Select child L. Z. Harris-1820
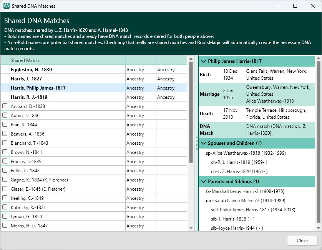322x250 pixels. click(239, 172)
